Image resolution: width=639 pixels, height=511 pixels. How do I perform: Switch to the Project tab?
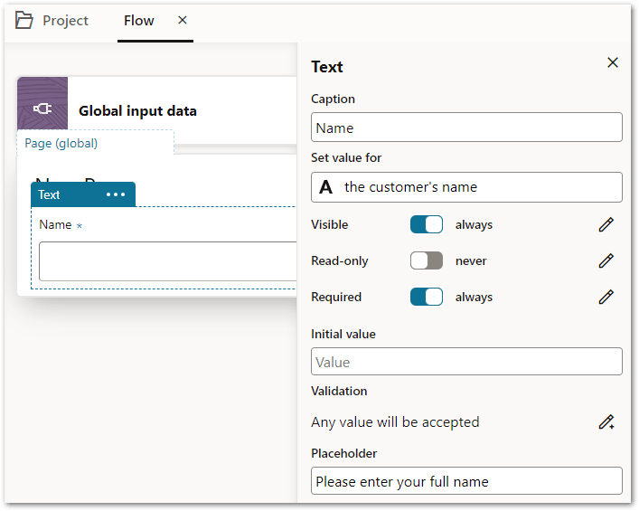(65, 21)
